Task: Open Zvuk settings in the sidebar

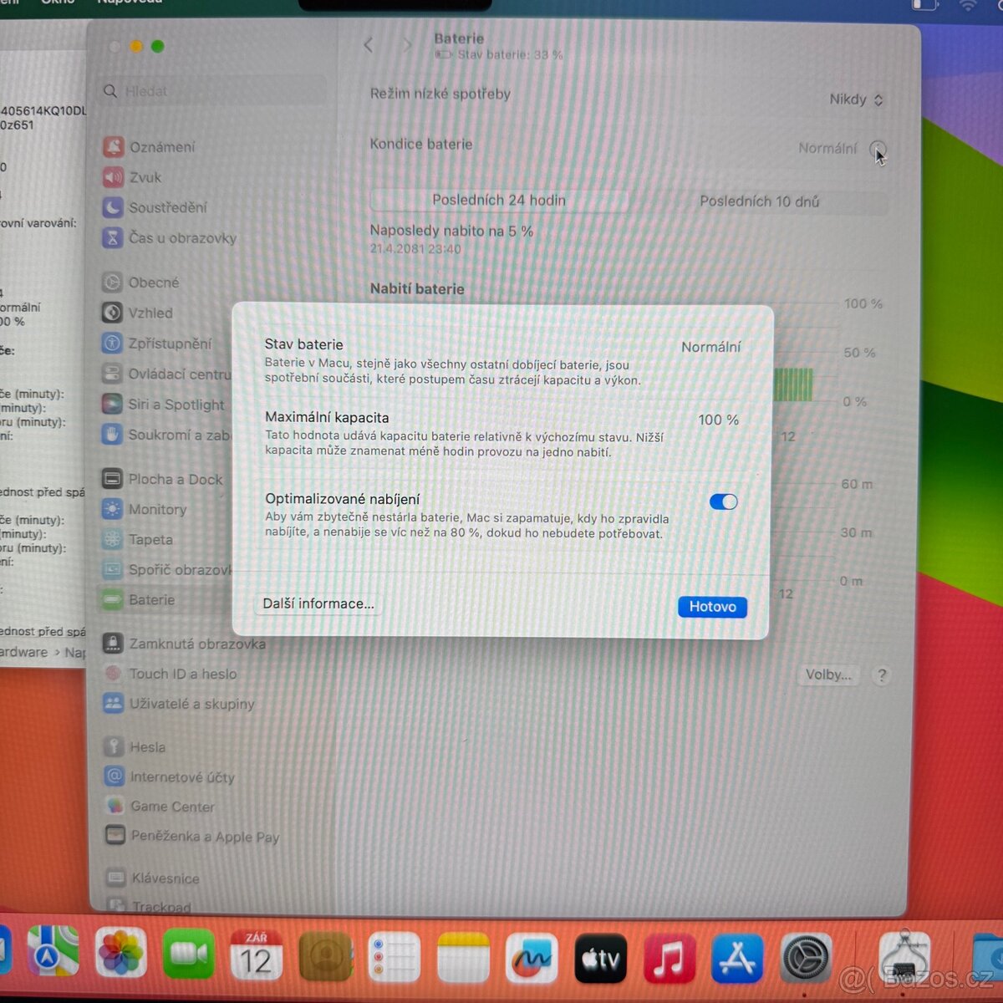Action: [147, 176]
